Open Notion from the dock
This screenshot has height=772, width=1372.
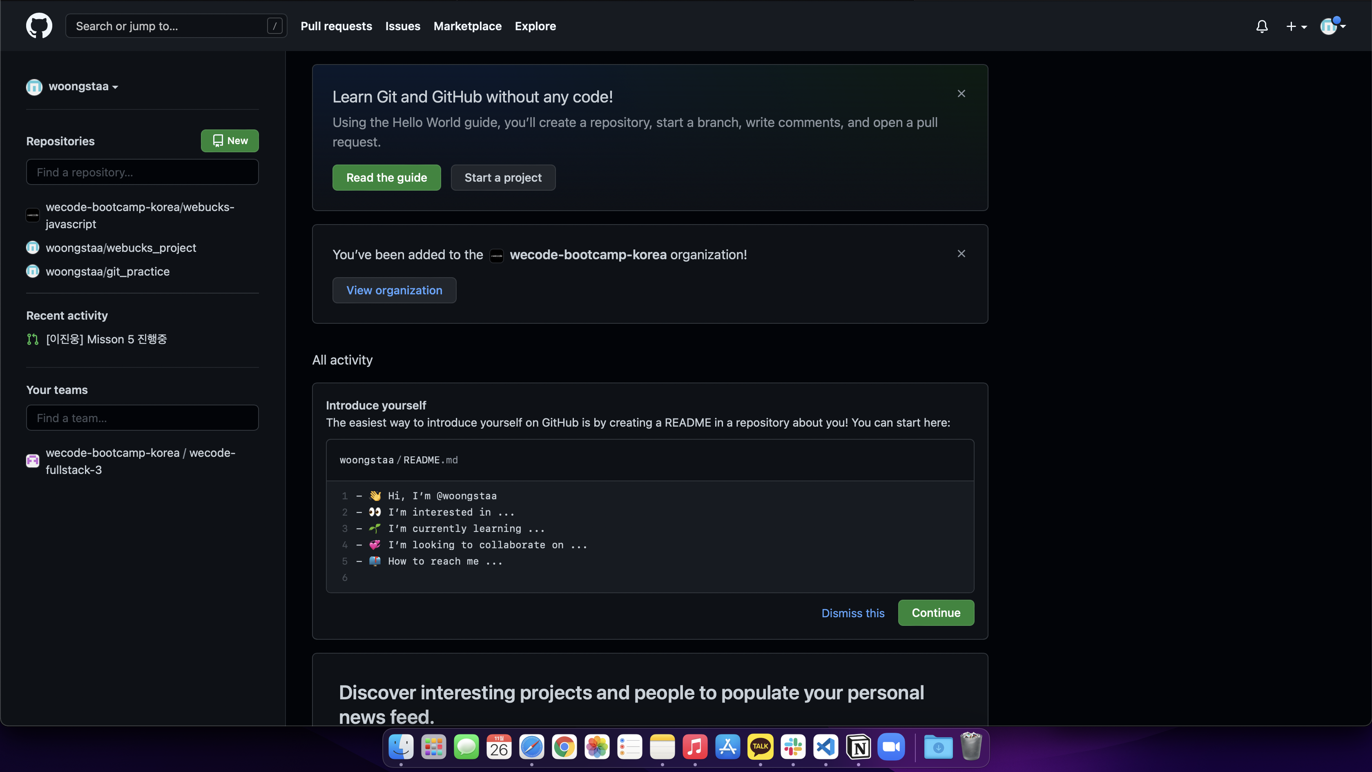click(x=858, y=746)
